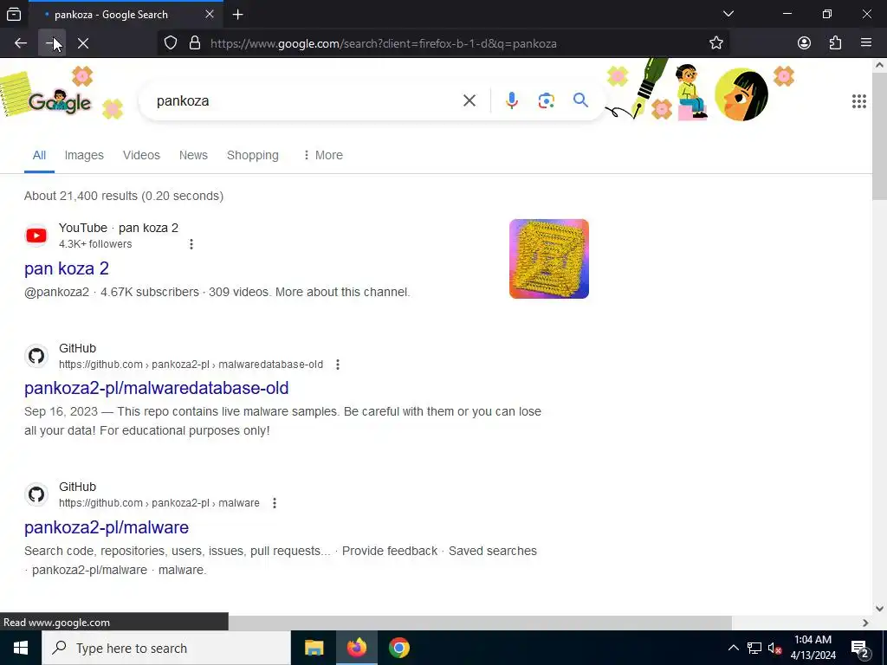Open the Firefox account icon

click(804, 43)
